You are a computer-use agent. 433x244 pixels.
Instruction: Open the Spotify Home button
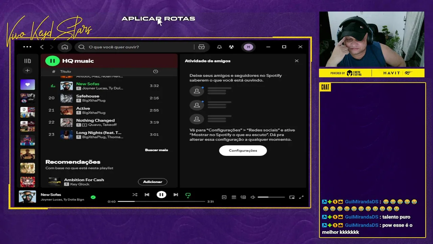[x=65, y=47]
